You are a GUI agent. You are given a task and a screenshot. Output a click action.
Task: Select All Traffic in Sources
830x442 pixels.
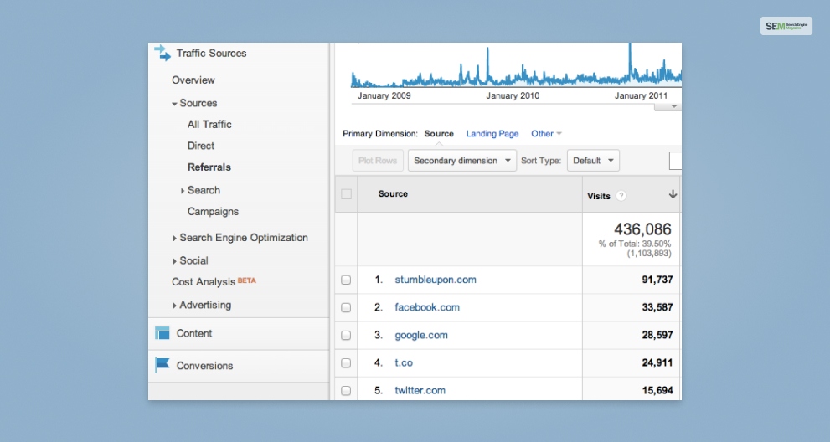click(209, 125)
